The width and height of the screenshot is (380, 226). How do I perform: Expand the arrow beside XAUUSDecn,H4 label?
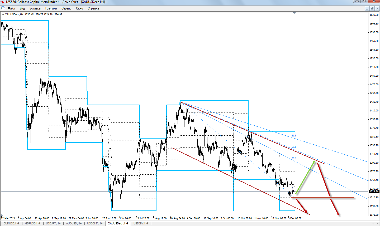pyautogui.click(x=3, y=14)
